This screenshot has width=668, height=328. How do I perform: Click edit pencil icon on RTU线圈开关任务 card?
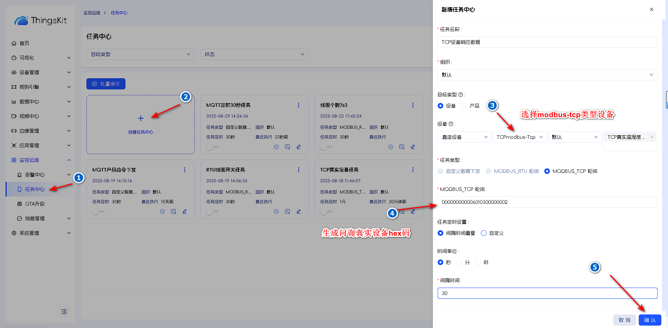point(299,211)
